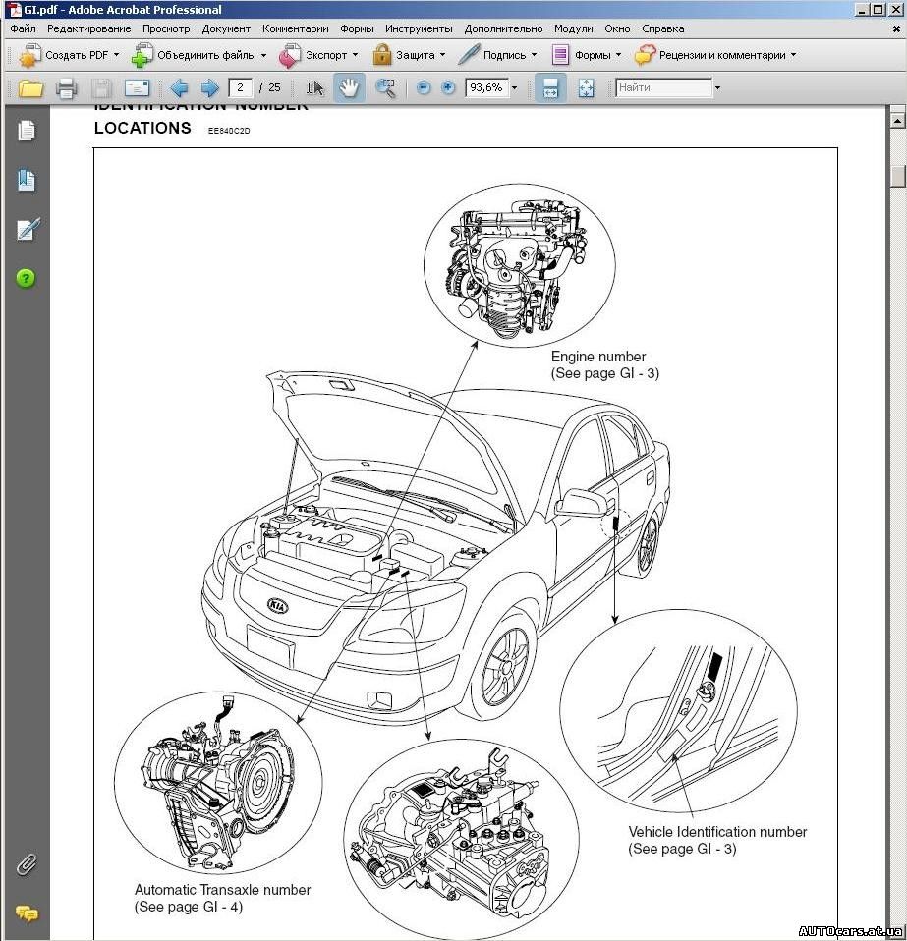Click the Формы toolbar icon
Screen dimensions: 907x941
click(x=560, y=55)
